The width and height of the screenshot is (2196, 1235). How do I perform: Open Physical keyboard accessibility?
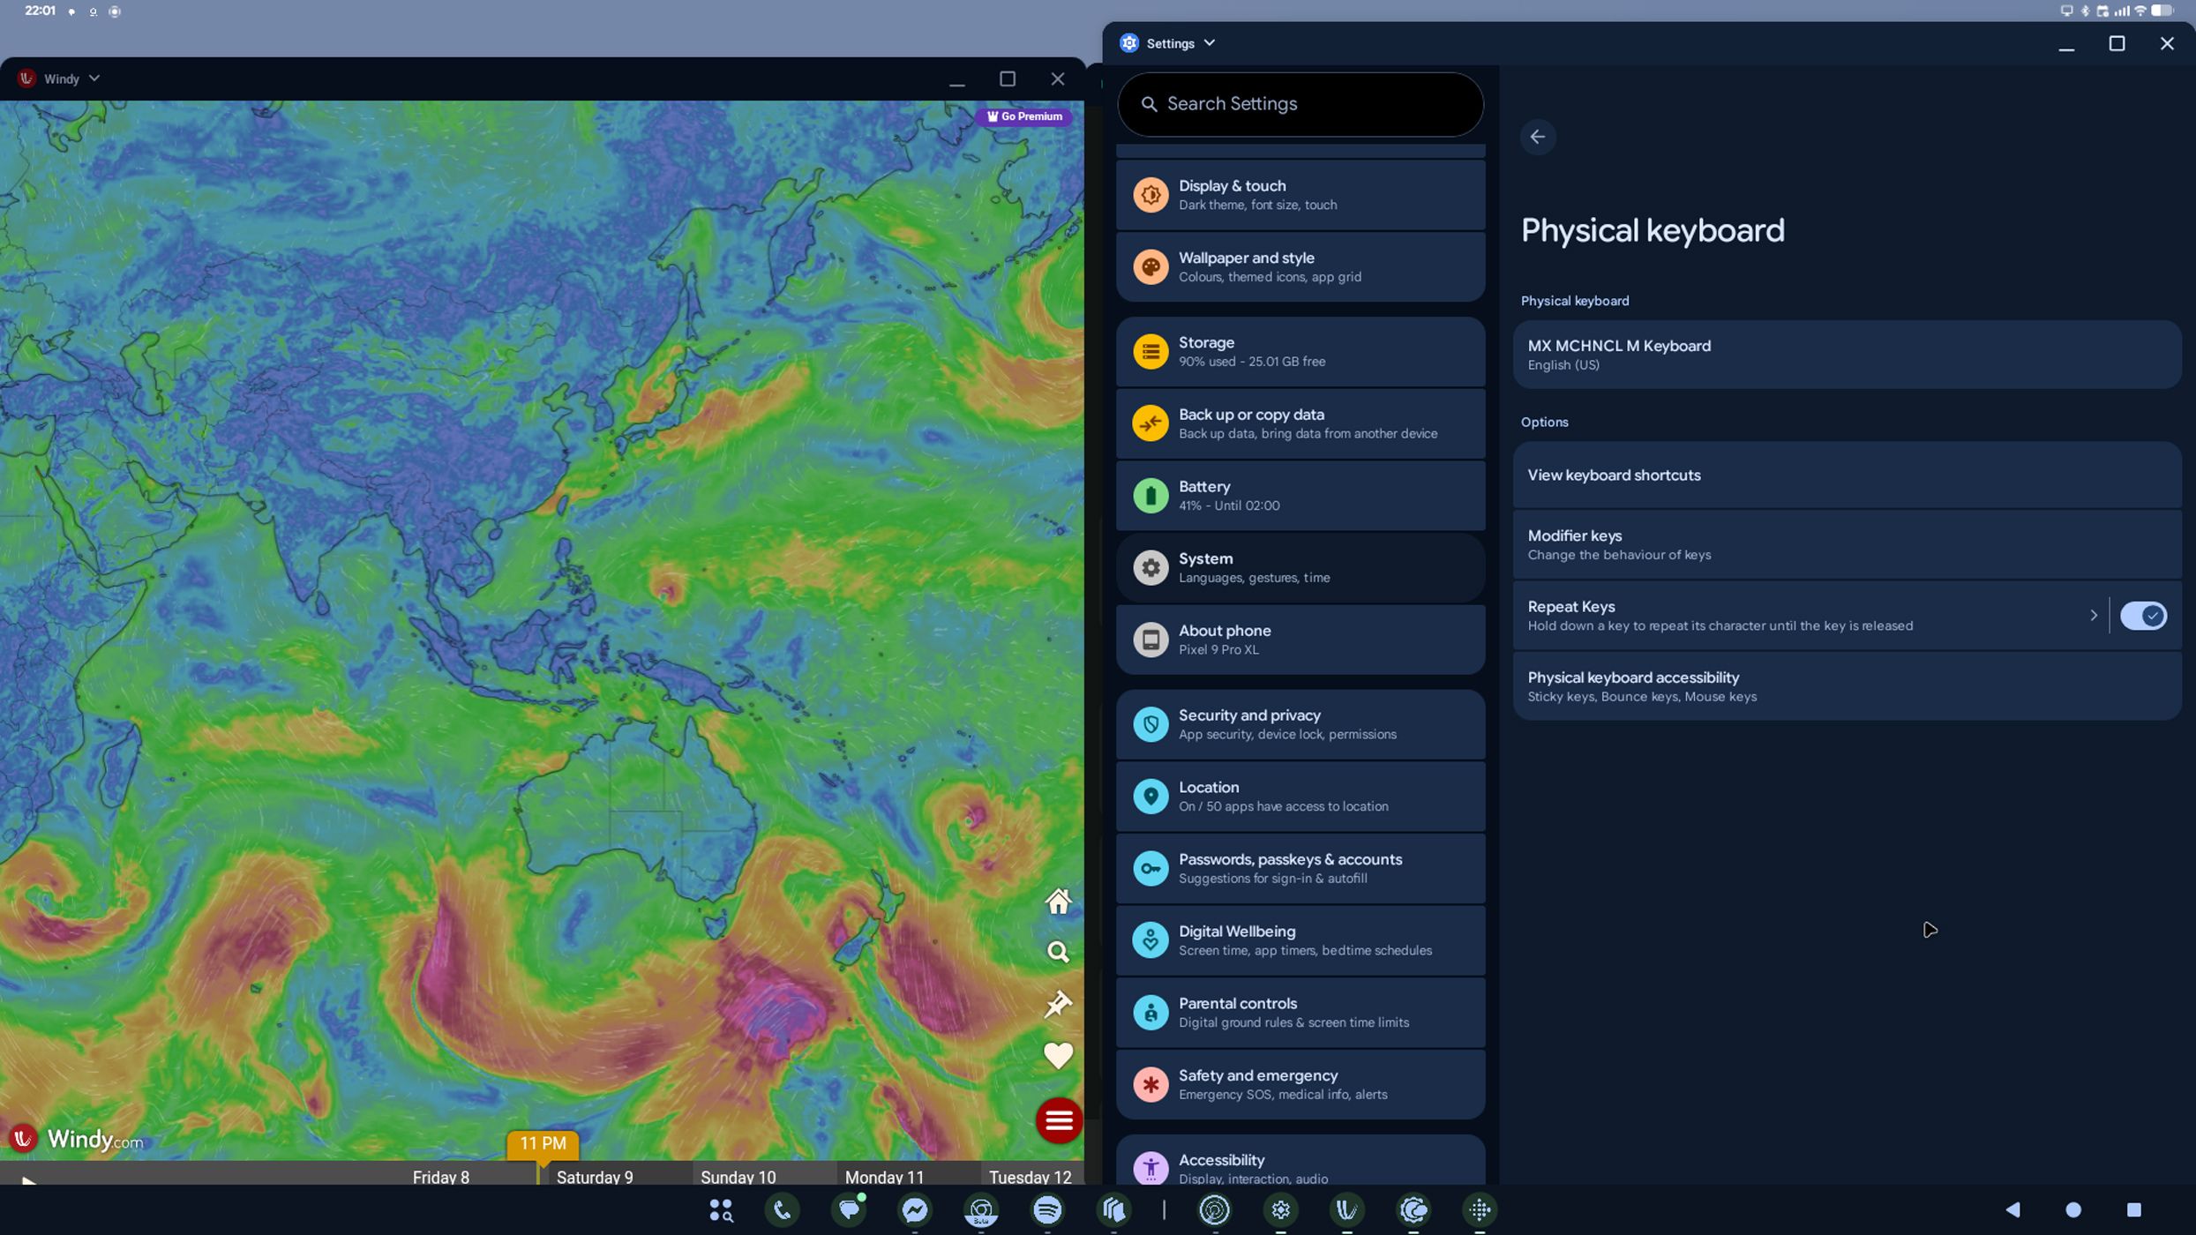[1847, 686]
